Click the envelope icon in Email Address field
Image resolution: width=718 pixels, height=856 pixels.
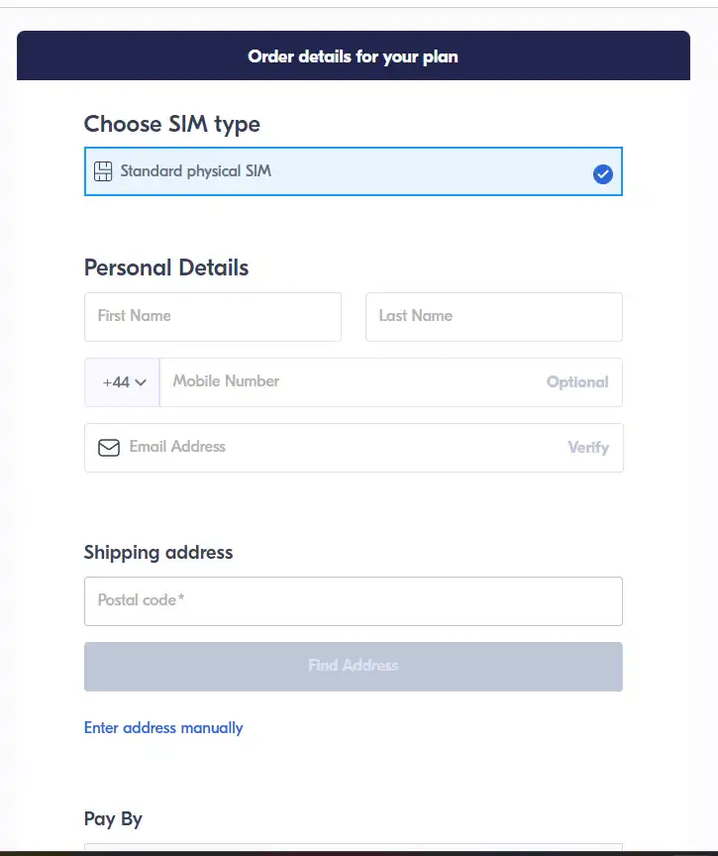click(109, 448)
